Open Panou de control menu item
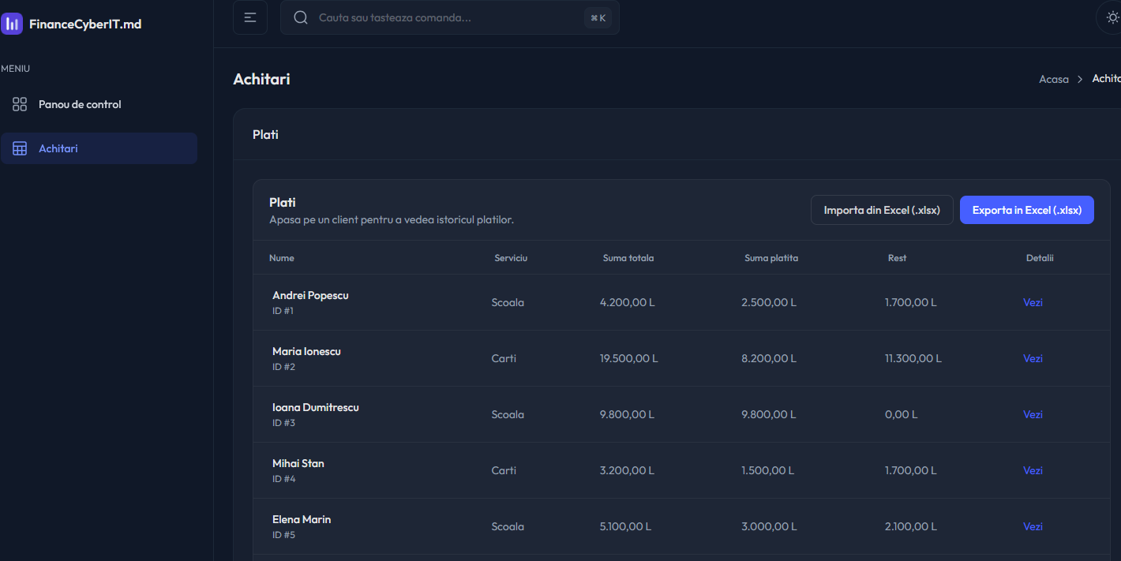Screen dimensions: 1121x561 (x=80, y=104)
